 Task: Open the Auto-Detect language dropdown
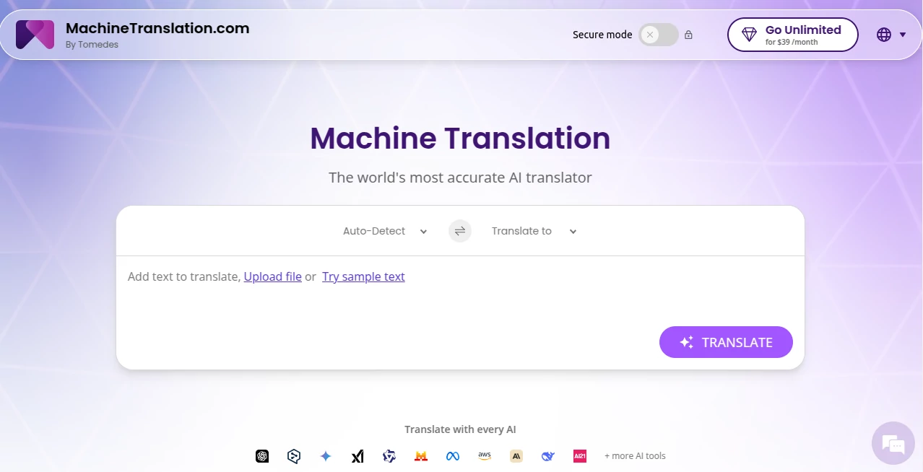[384, 231]
